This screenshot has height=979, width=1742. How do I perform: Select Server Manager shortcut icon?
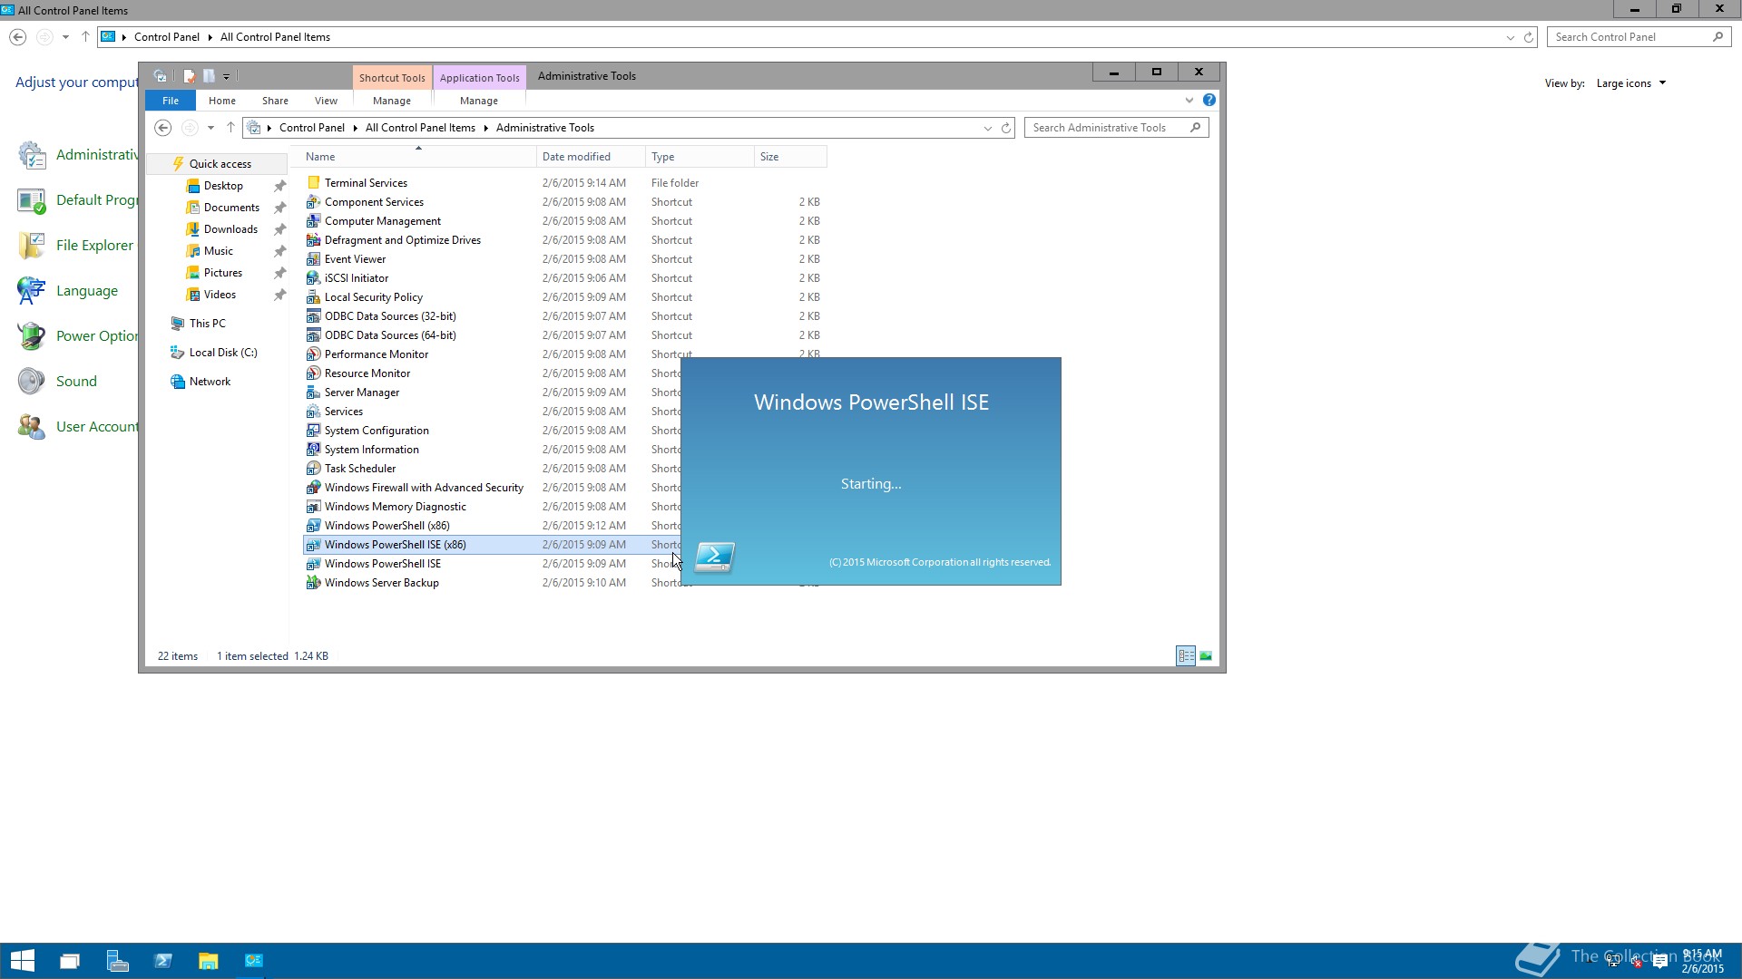coord(313,393)
